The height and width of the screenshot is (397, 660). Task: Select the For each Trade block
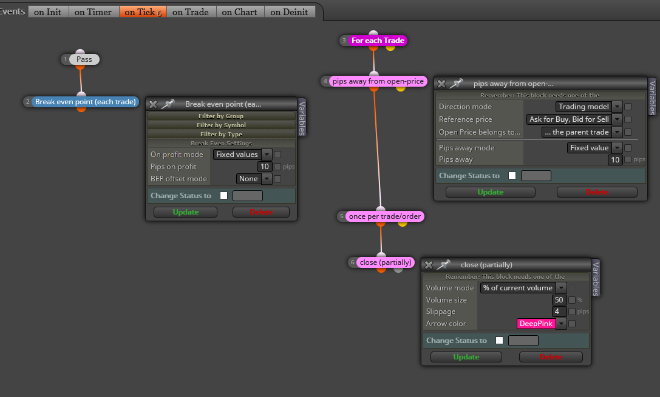tap(378, 41)
